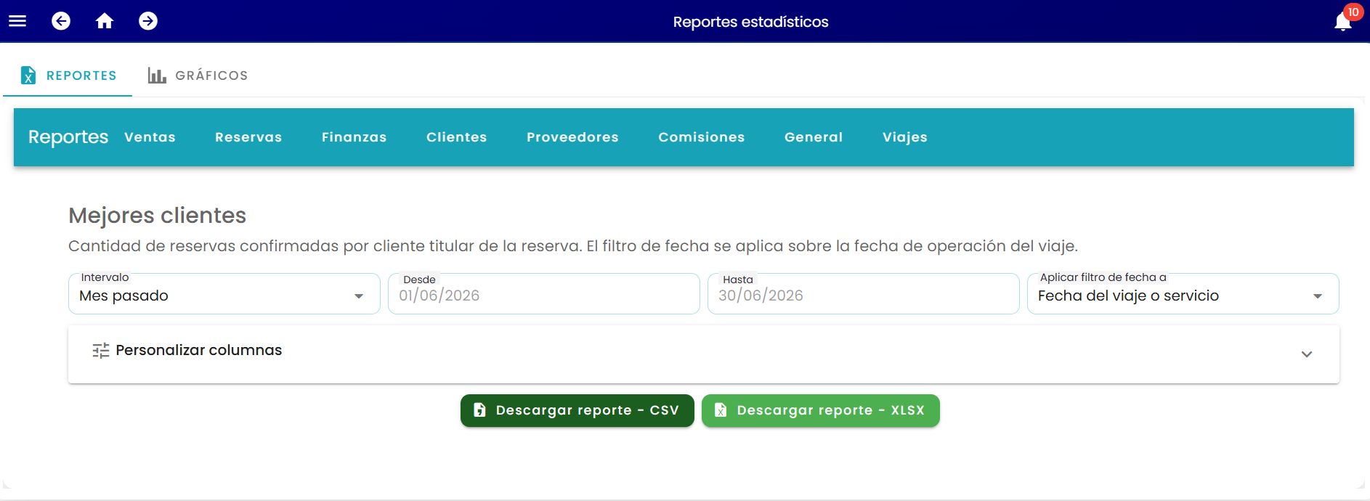
Task: Go to the home page via the house icon
Action: point(105,21)
